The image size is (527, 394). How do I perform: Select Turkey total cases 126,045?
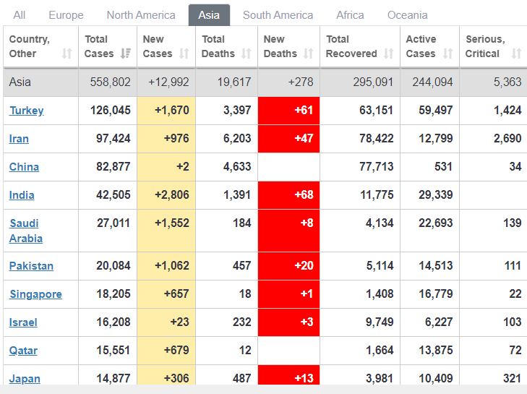pyautogui.click(x=110, y=111)
